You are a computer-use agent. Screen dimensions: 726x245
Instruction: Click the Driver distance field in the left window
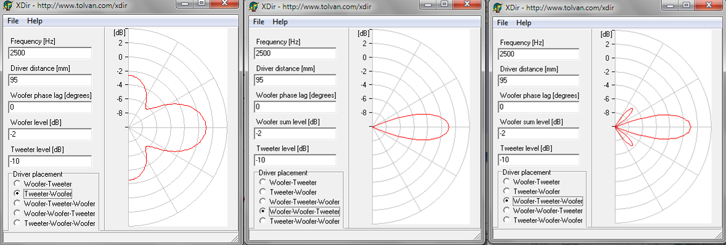point(50,80)
